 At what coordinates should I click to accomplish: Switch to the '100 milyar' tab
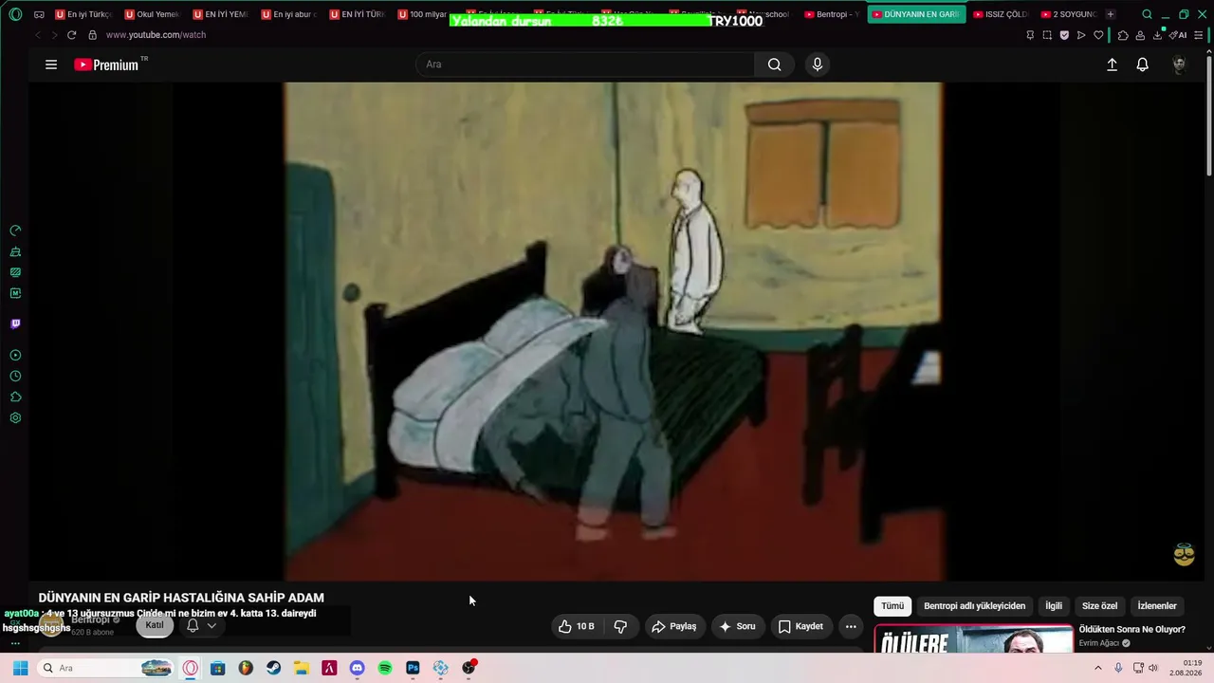tap(423, 14)
